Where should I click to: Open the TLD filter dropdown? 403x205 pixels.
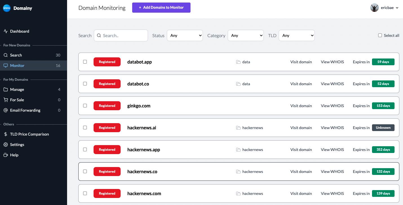point(297,35)
